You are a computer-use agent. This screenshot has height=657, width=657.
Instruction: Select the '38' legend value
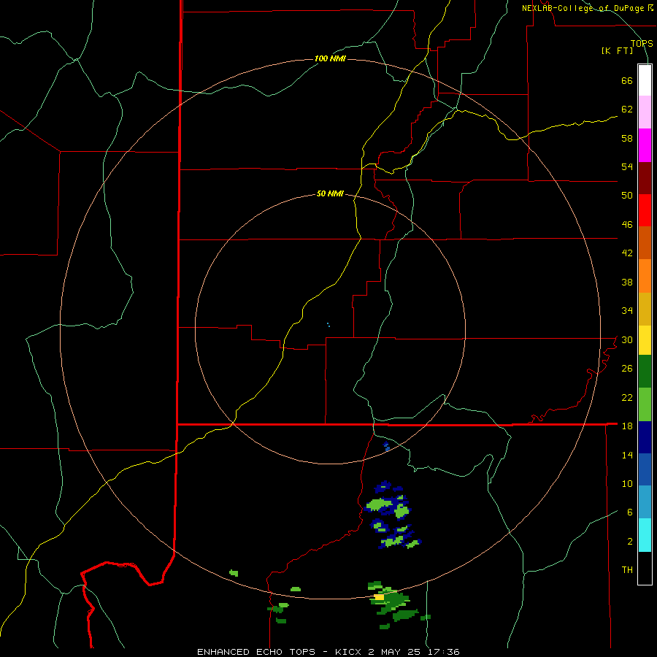click(627, 282)
